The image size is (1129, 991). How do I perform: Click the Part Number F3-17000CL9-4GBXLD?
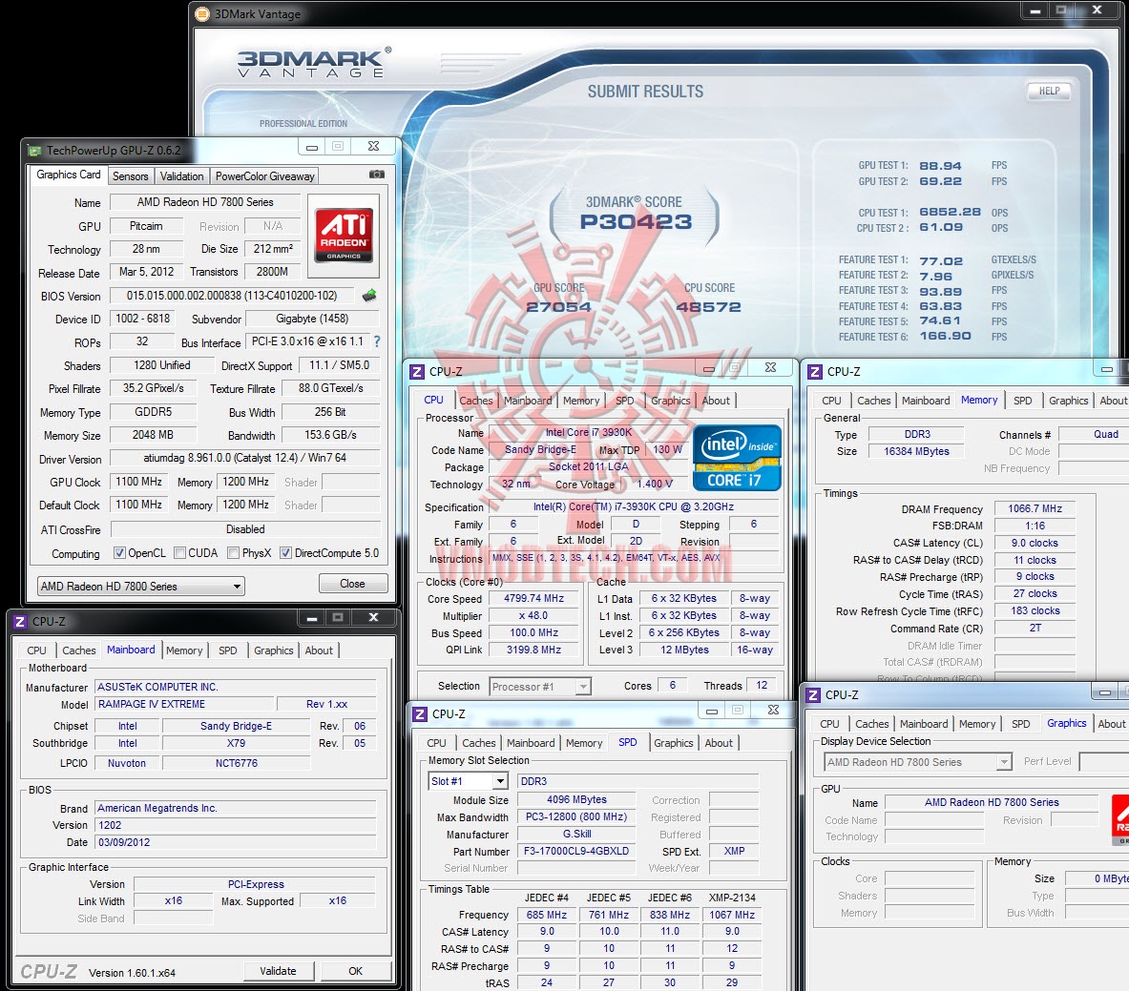[x=576, y=852]
